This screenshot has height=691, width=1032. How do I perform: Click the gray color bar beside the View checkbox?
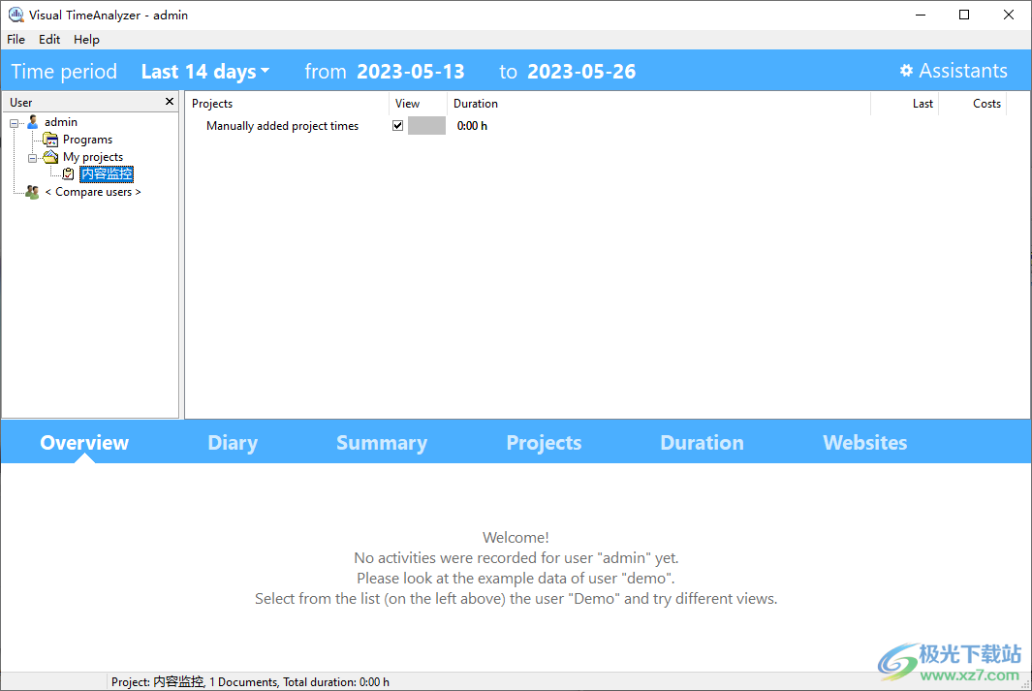[426, 125]
